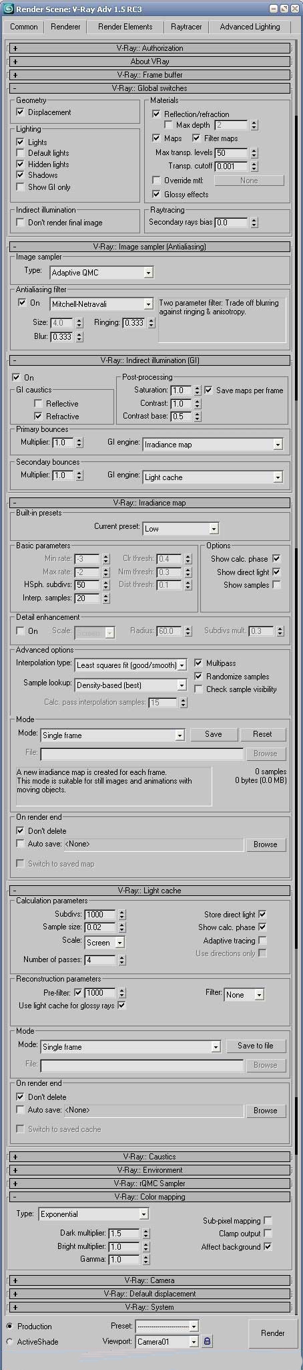Viewport: 303px width, 1370px height.
Task: Toggle Store direct light checkbox
Action: 262,914
